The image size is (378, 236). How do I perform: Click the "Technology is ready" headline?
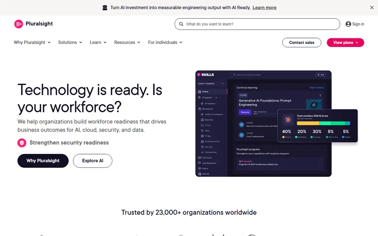(90, 98)
